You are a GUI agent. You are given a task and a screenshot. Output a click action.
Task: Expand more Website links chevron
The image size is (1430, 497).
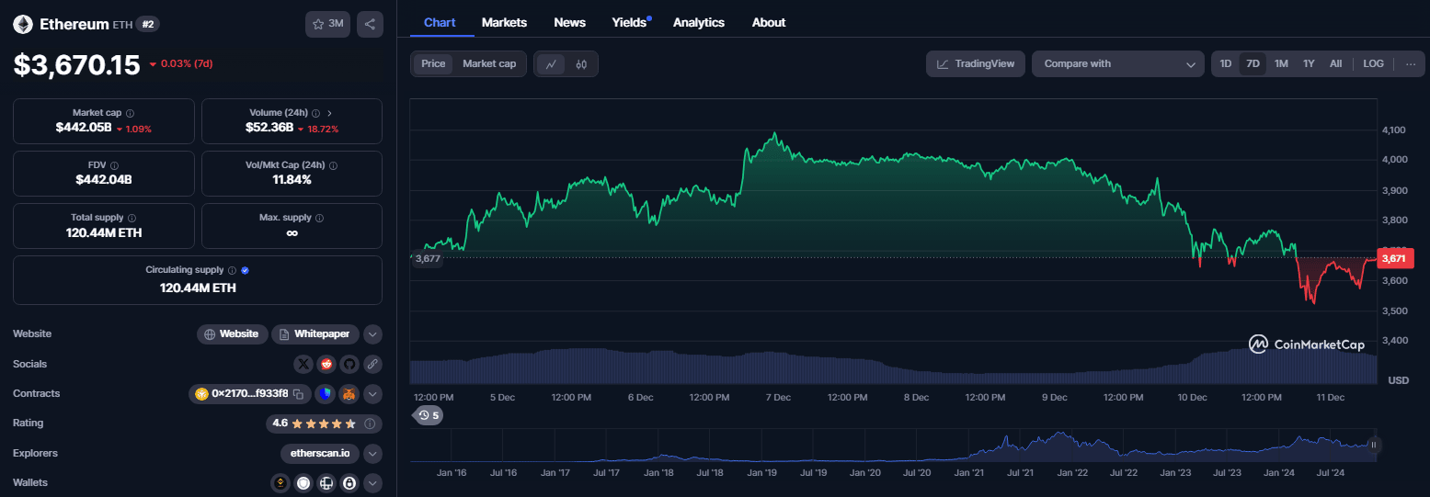pyautogui.click(x=372, y=334)
